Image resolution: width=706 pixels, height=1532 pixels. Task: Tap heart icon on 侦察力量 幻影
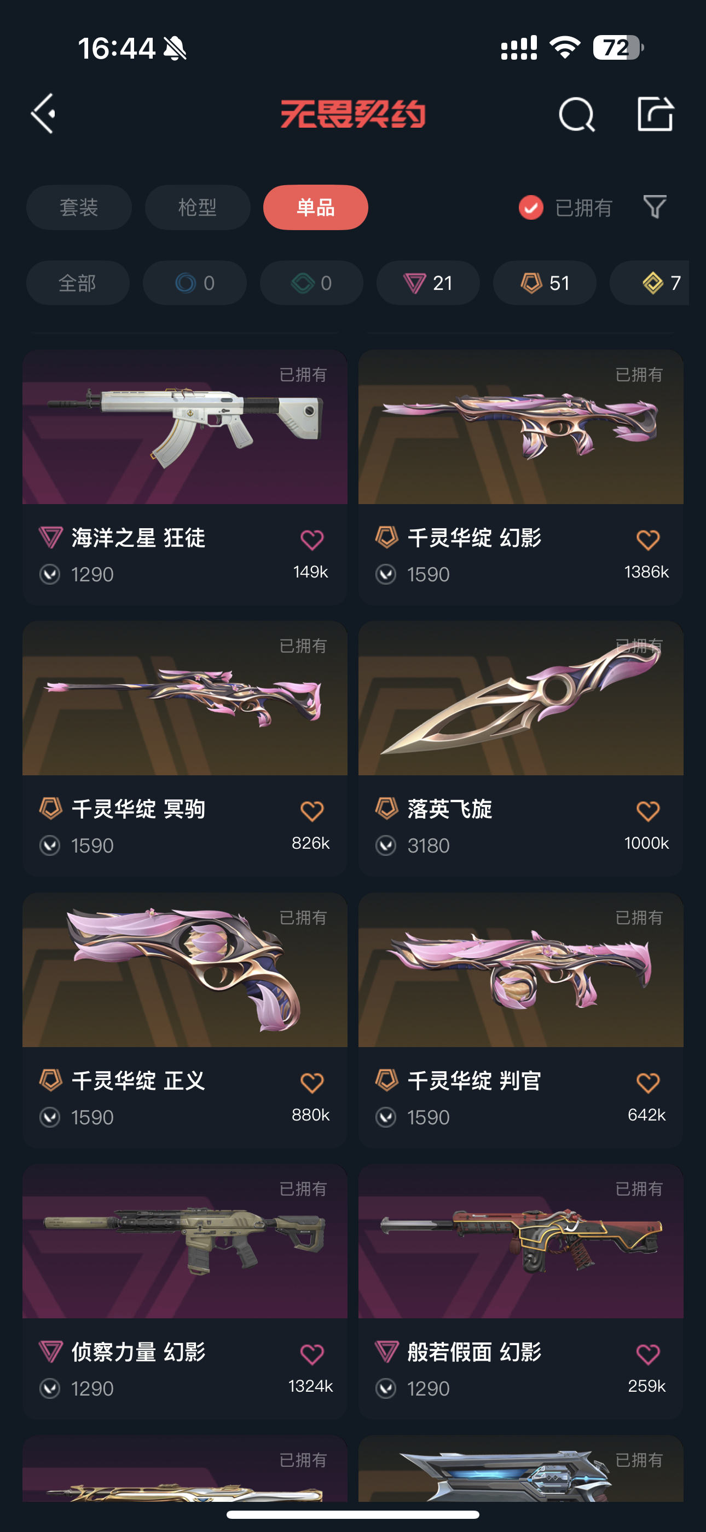pyautogui.click(x=312, y=1353)
